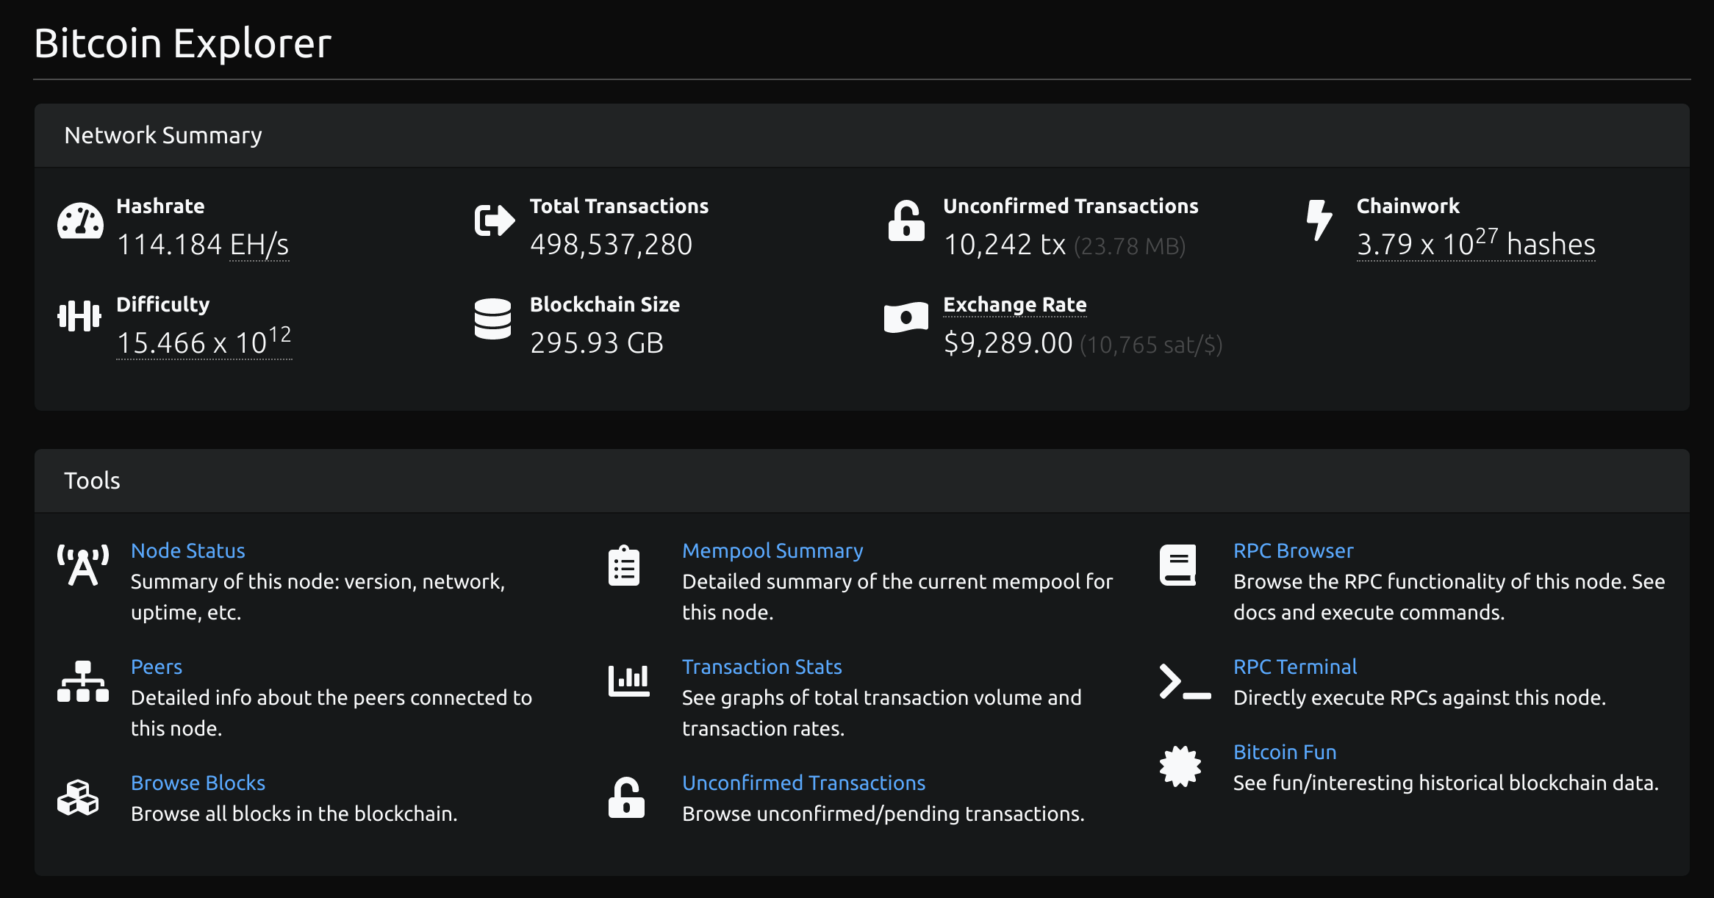Click the RPC Browser book icon
The image size is (1714, 898).
pyautogui.click(x=1178, y=565)
